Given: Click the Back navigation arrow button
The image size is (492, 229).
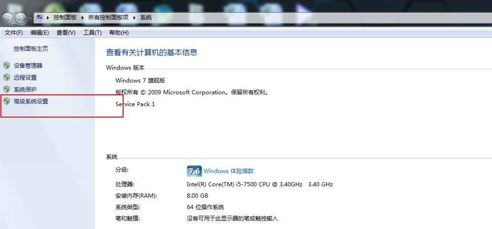Looking at the screenshot, I should pyautogui.click(x=7, y=18).
